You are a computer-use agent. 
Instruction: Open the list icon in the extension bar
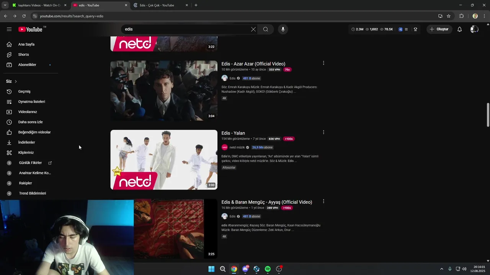[406, 29]
